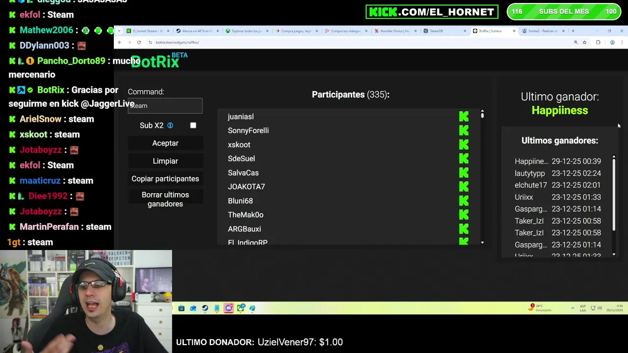The image size is (628, 353).
Task: Click the Limpiar button
Action: click(x=165, y=161)
